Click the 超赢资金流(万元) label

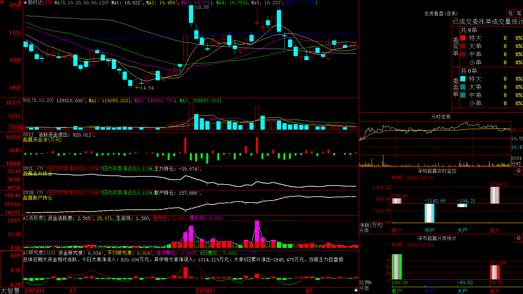click(x=42, y=139)
